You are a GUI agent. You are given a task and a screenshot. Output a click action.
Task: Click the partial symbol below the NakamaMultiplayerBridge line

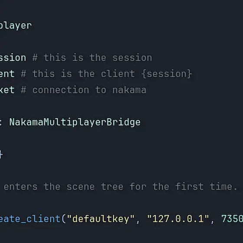pos(1,154)
